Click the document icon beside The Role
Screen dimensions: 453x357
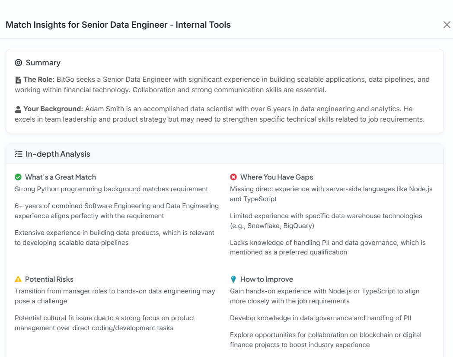click(x=18, y=80)
